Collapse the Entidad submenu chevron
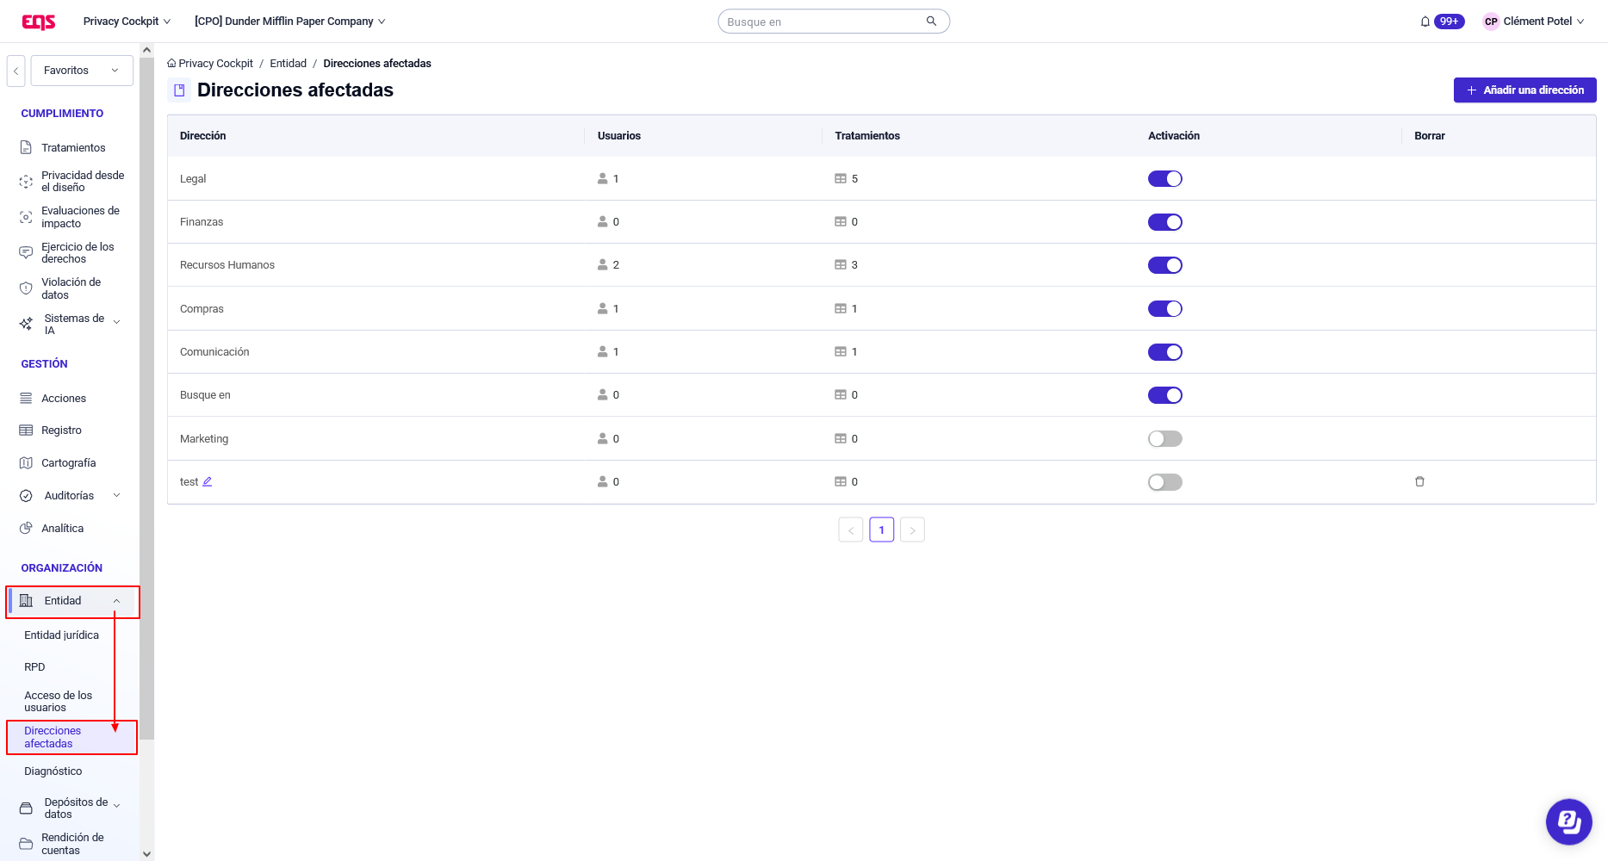 coord(117,601)
